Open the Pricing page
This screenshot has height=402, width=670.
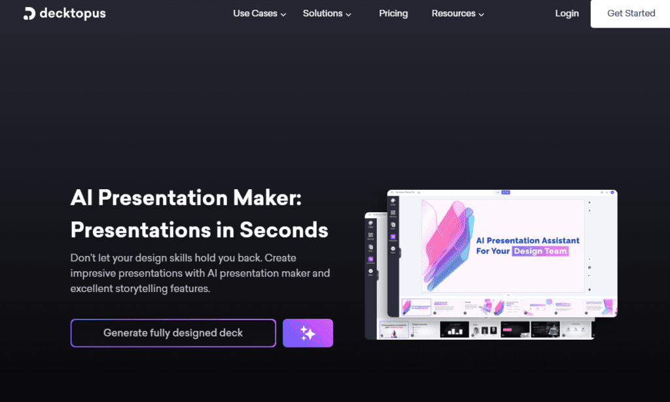pos(393,14)
